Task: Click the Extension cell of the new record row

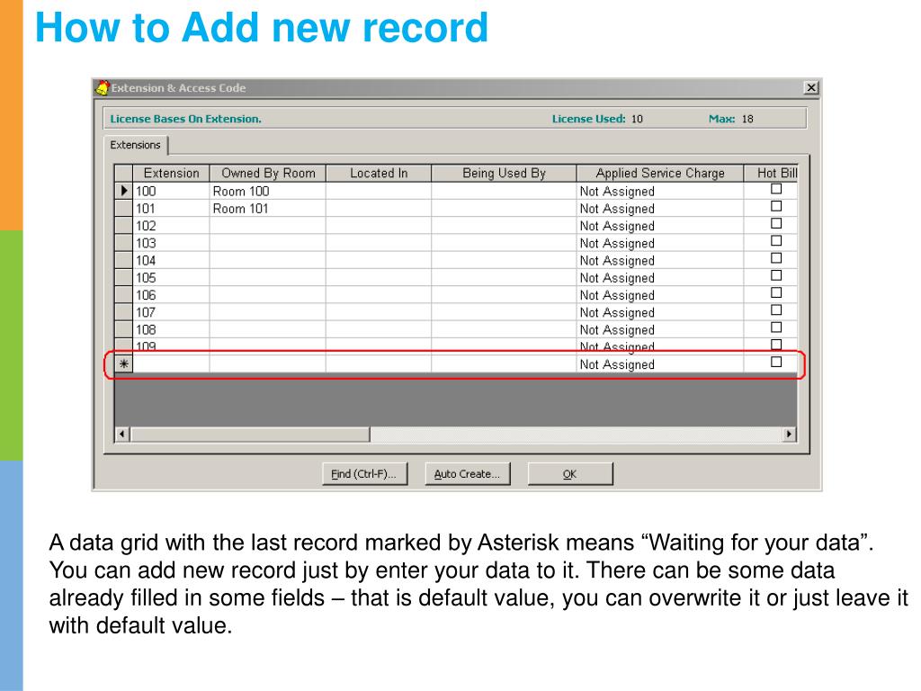Action: coord(171,364)
